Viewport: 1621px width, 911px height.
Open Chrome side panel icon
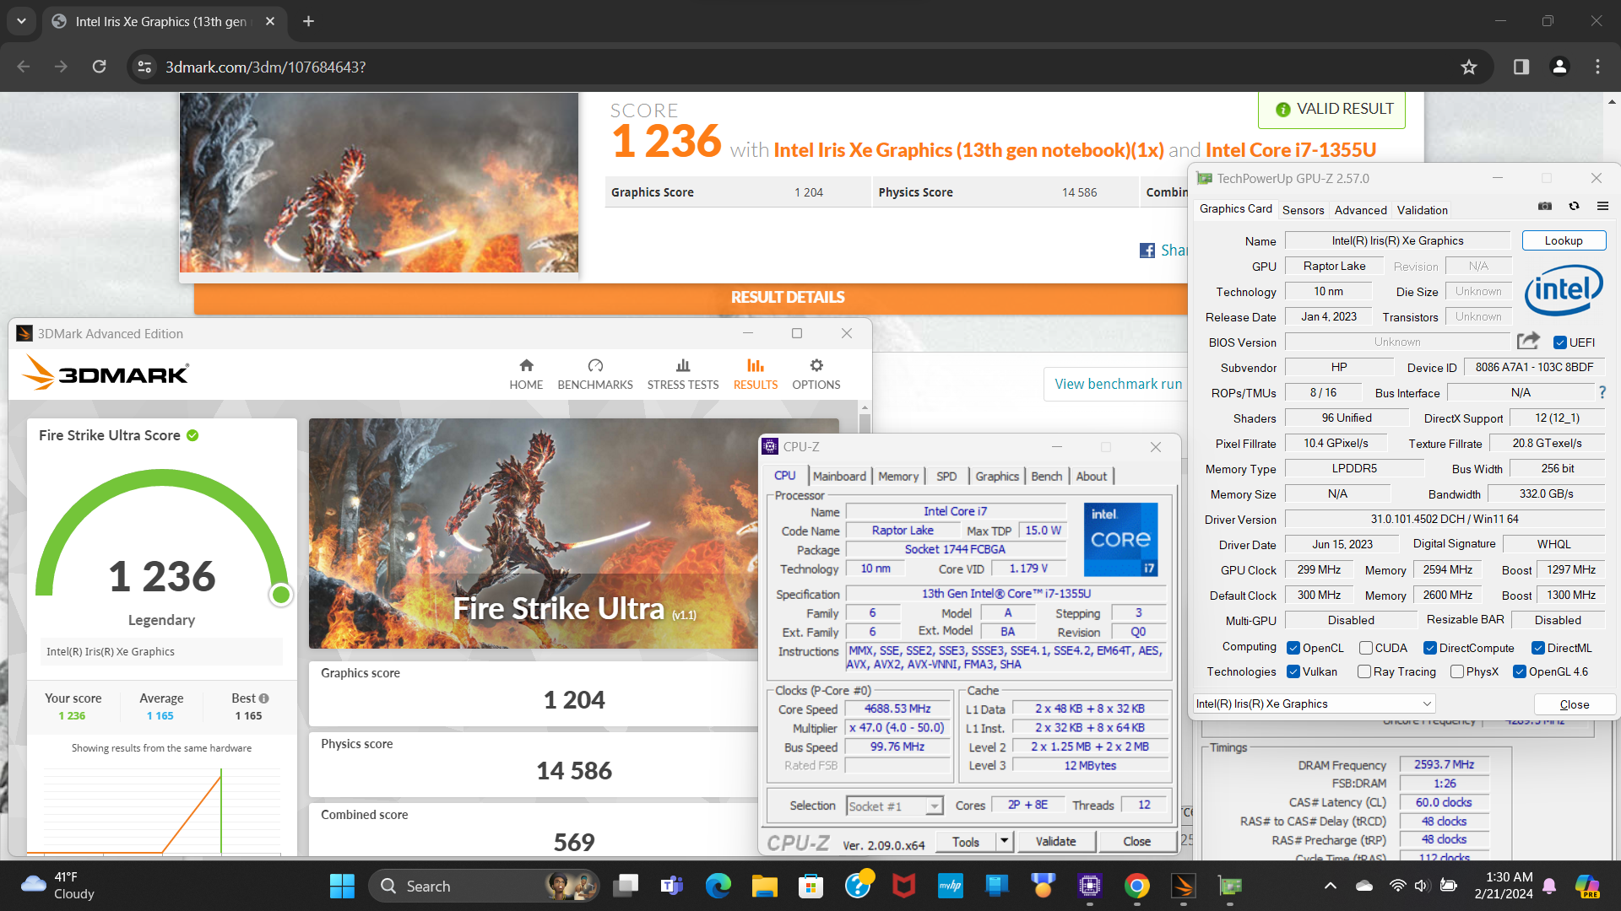1521,67
